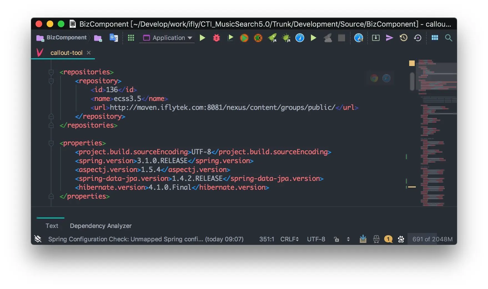Viewport: 488px width, 289px height.
Task: Open Search Everywhere magnifier icon
Action: (x=448, y=38)
